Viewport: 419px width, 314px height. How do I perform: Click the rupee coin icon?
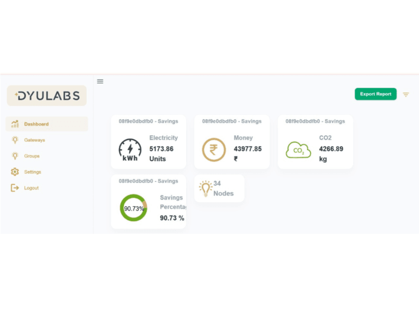click(213, 149)
